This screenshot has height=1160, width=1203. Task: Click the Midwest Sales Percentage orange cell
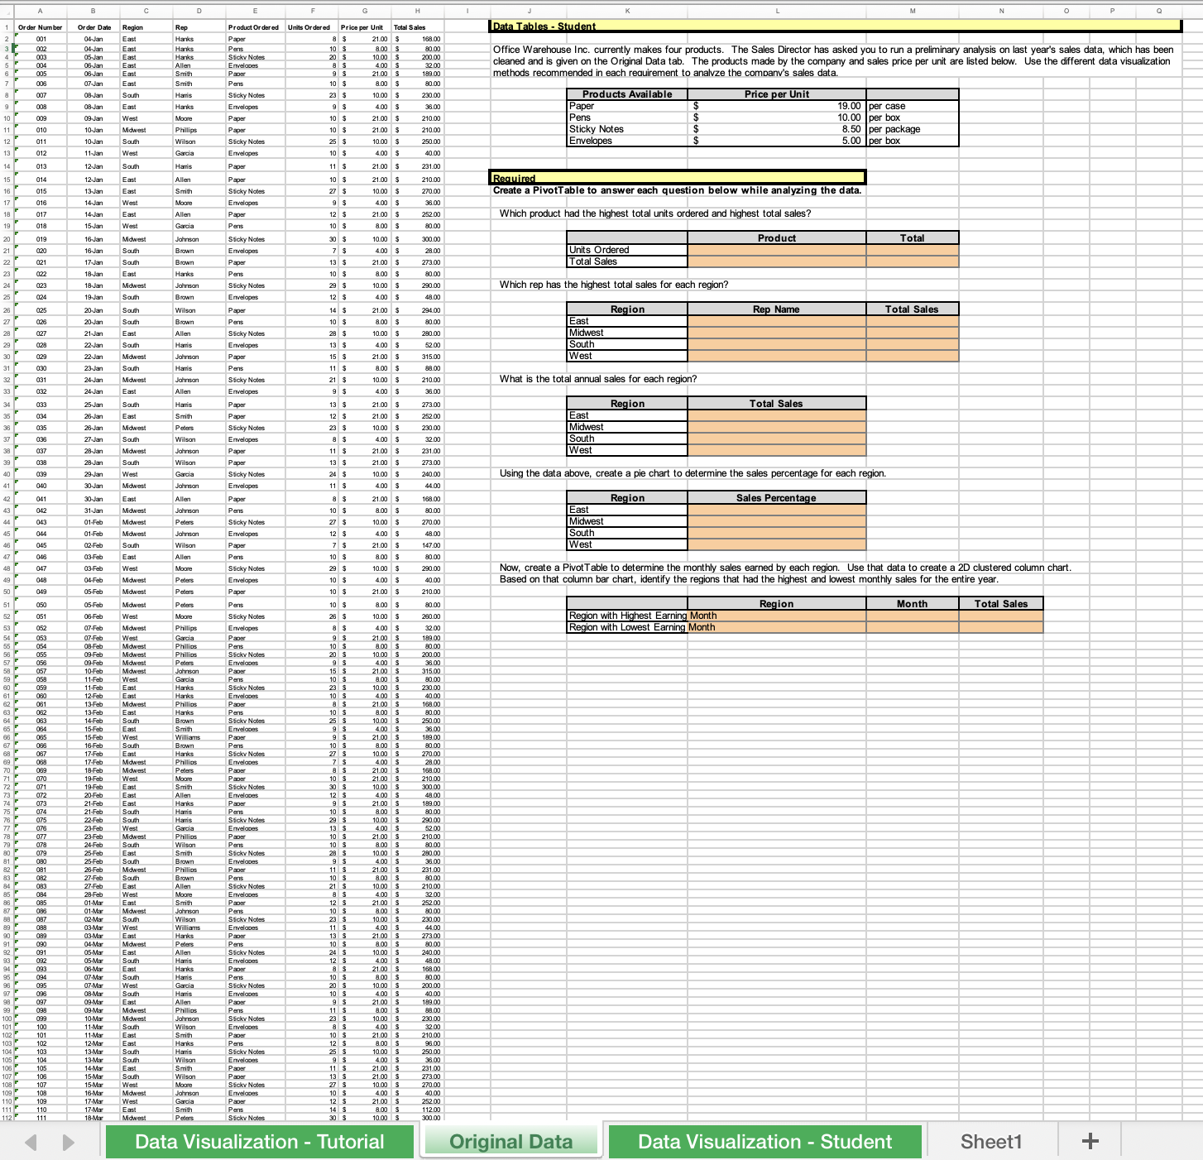(x=776, y=521)
